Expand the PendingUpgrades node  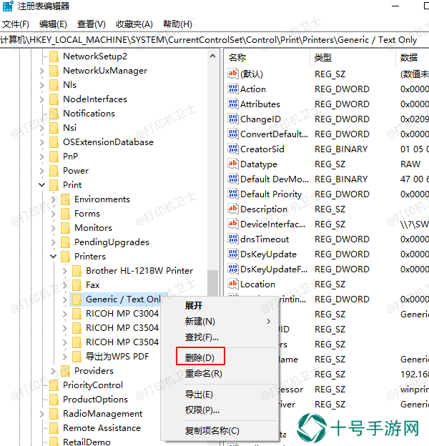53,242
